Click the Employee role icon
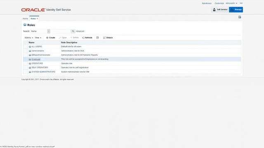 (x=30, y=59)
